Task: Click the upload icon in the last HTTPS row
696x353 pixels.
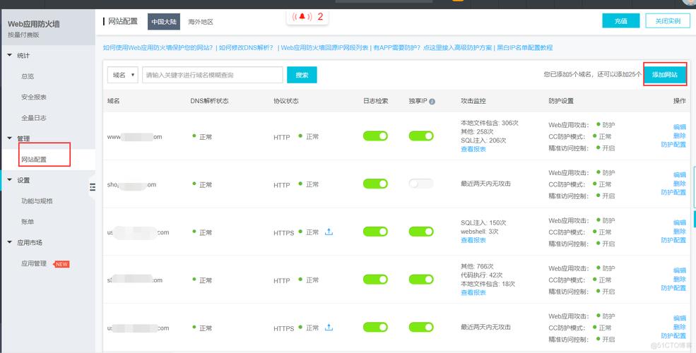Action: (329, 328)
